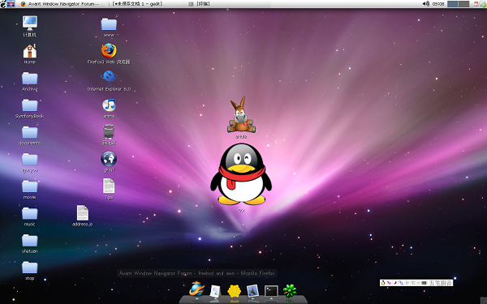Viewport: 487px width, 304px height.
Task: Open the movie folder
Action: click(x=30, y=186)
